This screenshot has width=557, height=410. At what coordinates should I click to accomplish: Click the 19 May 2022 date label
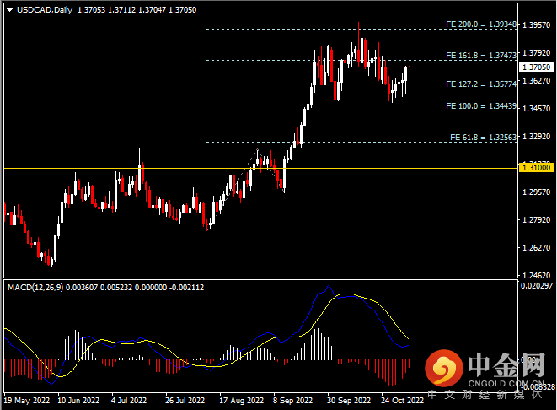click(x=25, y=402)
